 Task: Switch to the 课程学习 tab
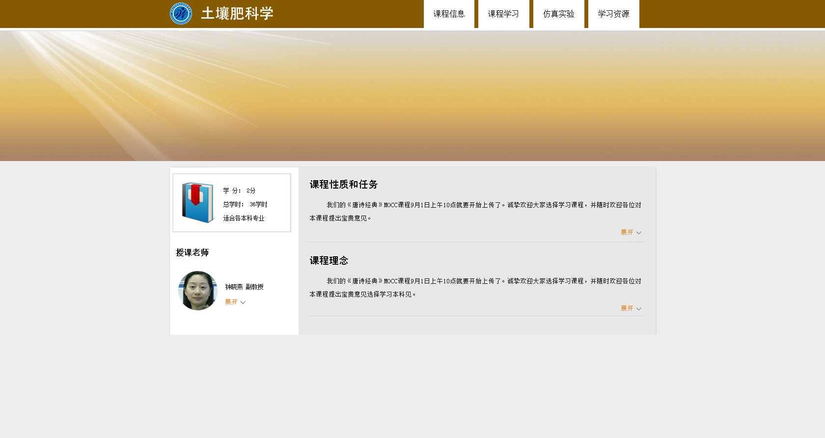(x=503, y=14)
